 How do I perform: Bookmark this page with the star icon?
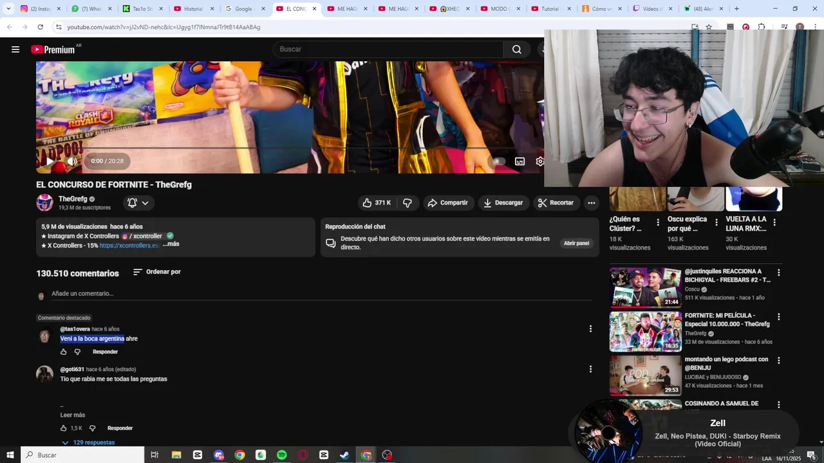(x=709, y=27)
